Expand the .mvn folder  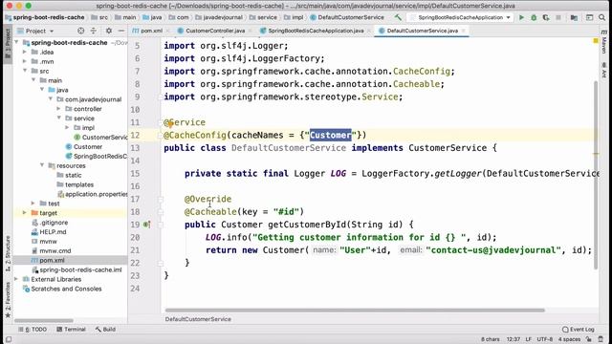tap(25, 61)
